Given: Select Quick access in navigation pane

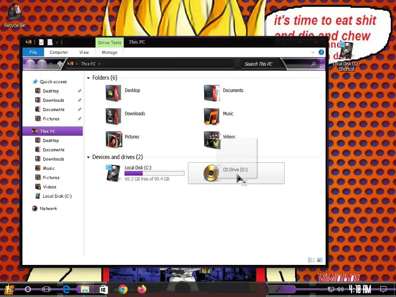Looking at the screenshot, I should [x=53, y=82].
